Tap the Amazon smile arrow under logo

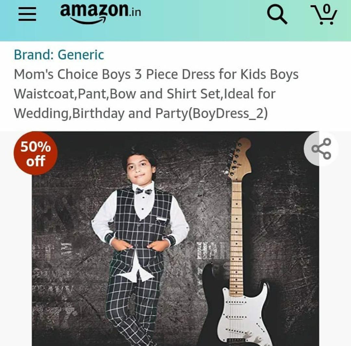(x=88, y=21)
